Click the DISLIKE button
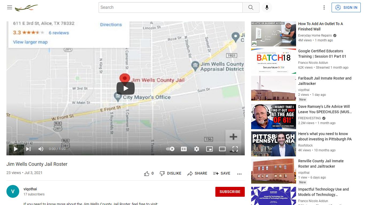The width and height of the screenshot is (365, 205). coord(170,174)
